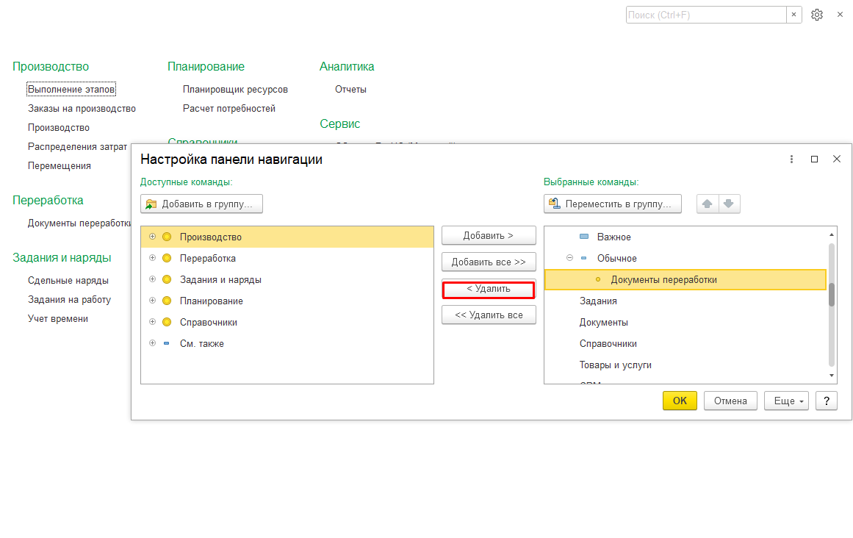Open Задания на работу link
Screen dimensions: 853x538
70,299
